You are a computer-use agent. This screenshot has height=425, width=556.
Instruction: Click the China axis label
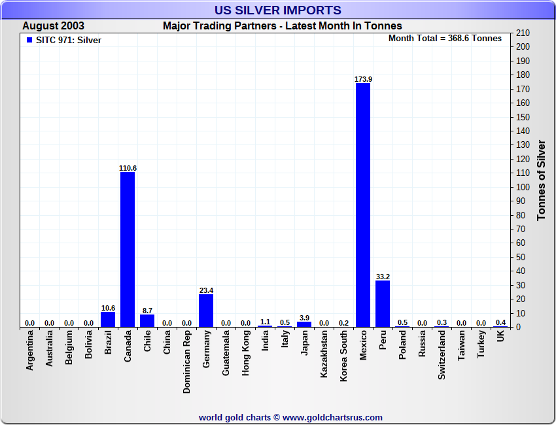click(x=167, y=342)
